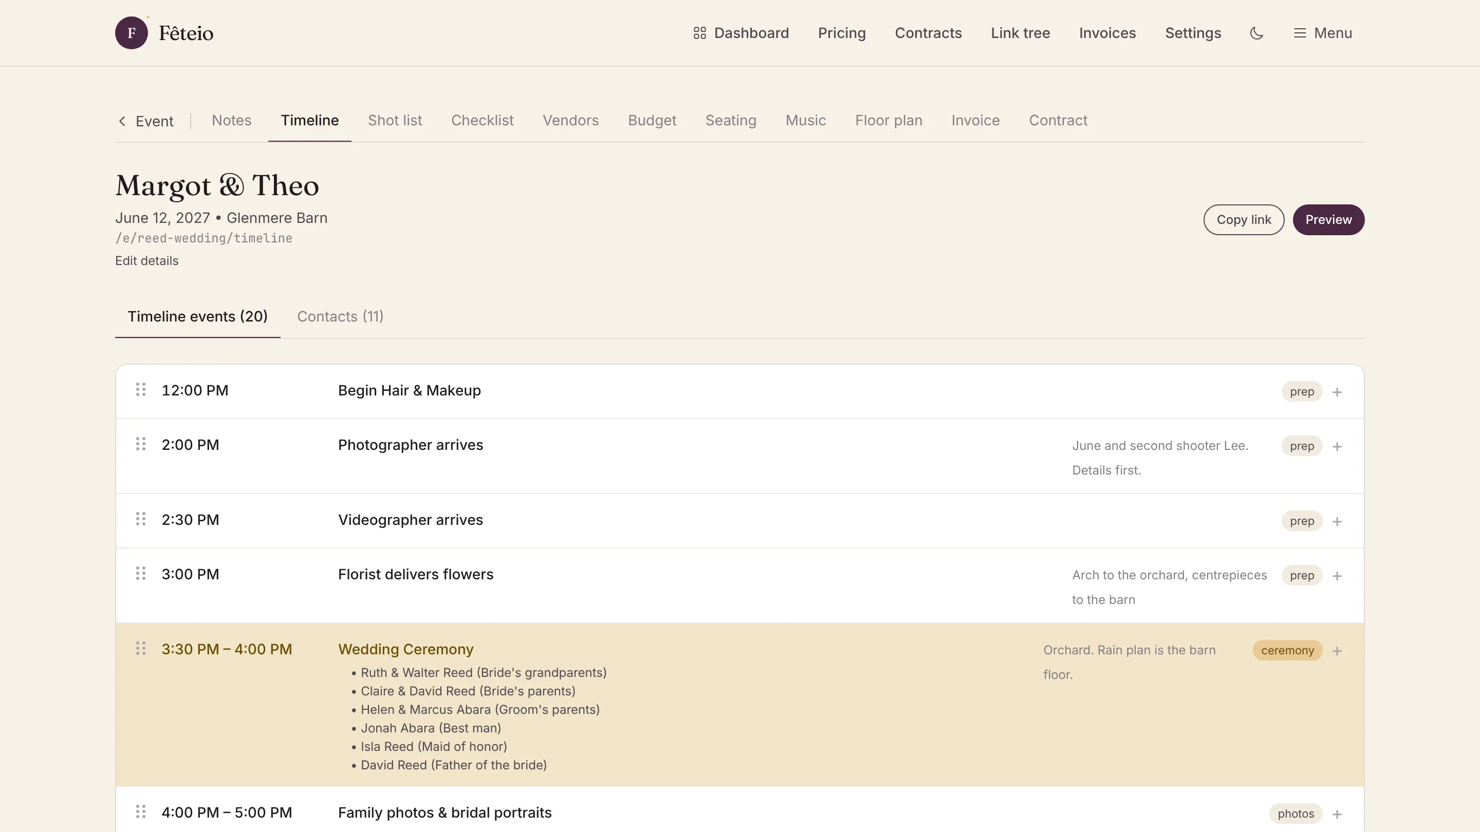
Task: Click plus icon on Photographer arrives row
Action: tap(1337, 447)
